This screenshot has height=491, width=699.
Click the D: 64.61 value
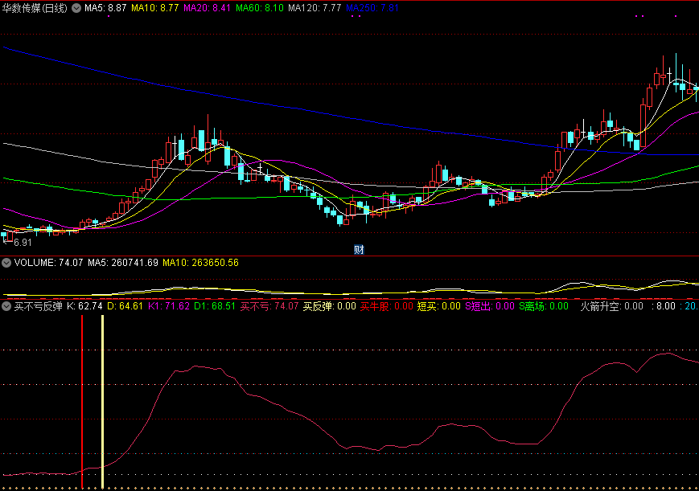[125, 306]
